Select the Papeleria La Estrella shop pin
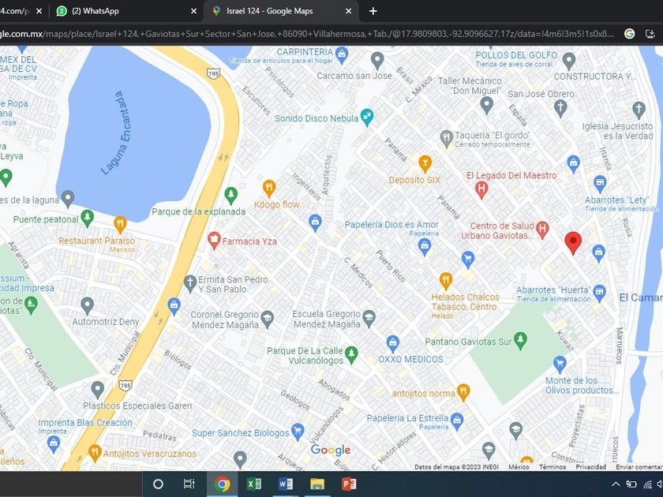 [457, 421]
